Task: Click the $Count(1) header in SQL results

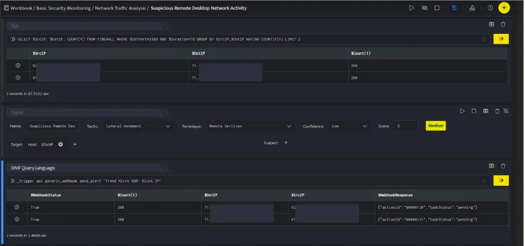Action: [360, 53]
